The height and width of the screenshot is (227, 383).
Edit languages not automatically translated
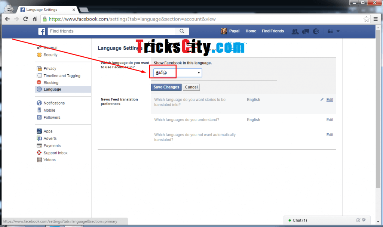point(330,134)
